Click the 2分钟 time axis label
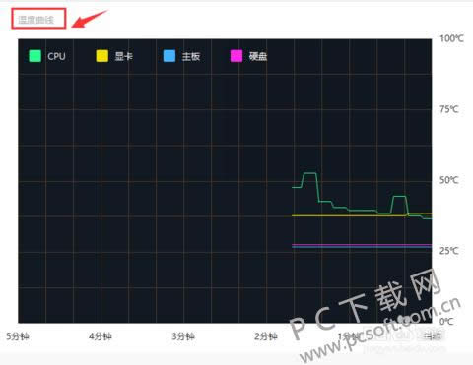This screenshot has width=473, height=365. (x=266, y=336)
